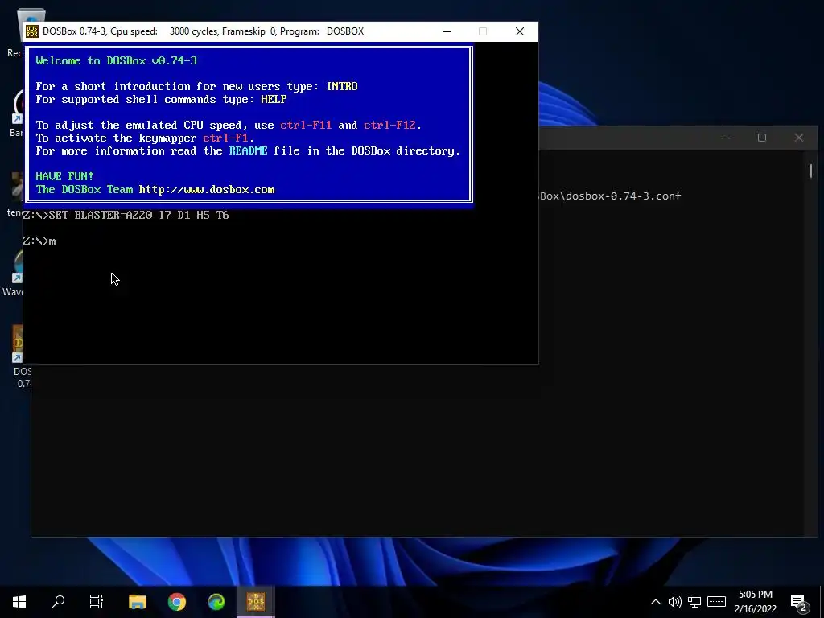Click the ctrl-F12 shortcut text
The height and width of the screenshot is (618, 824).
coord(390,125)
